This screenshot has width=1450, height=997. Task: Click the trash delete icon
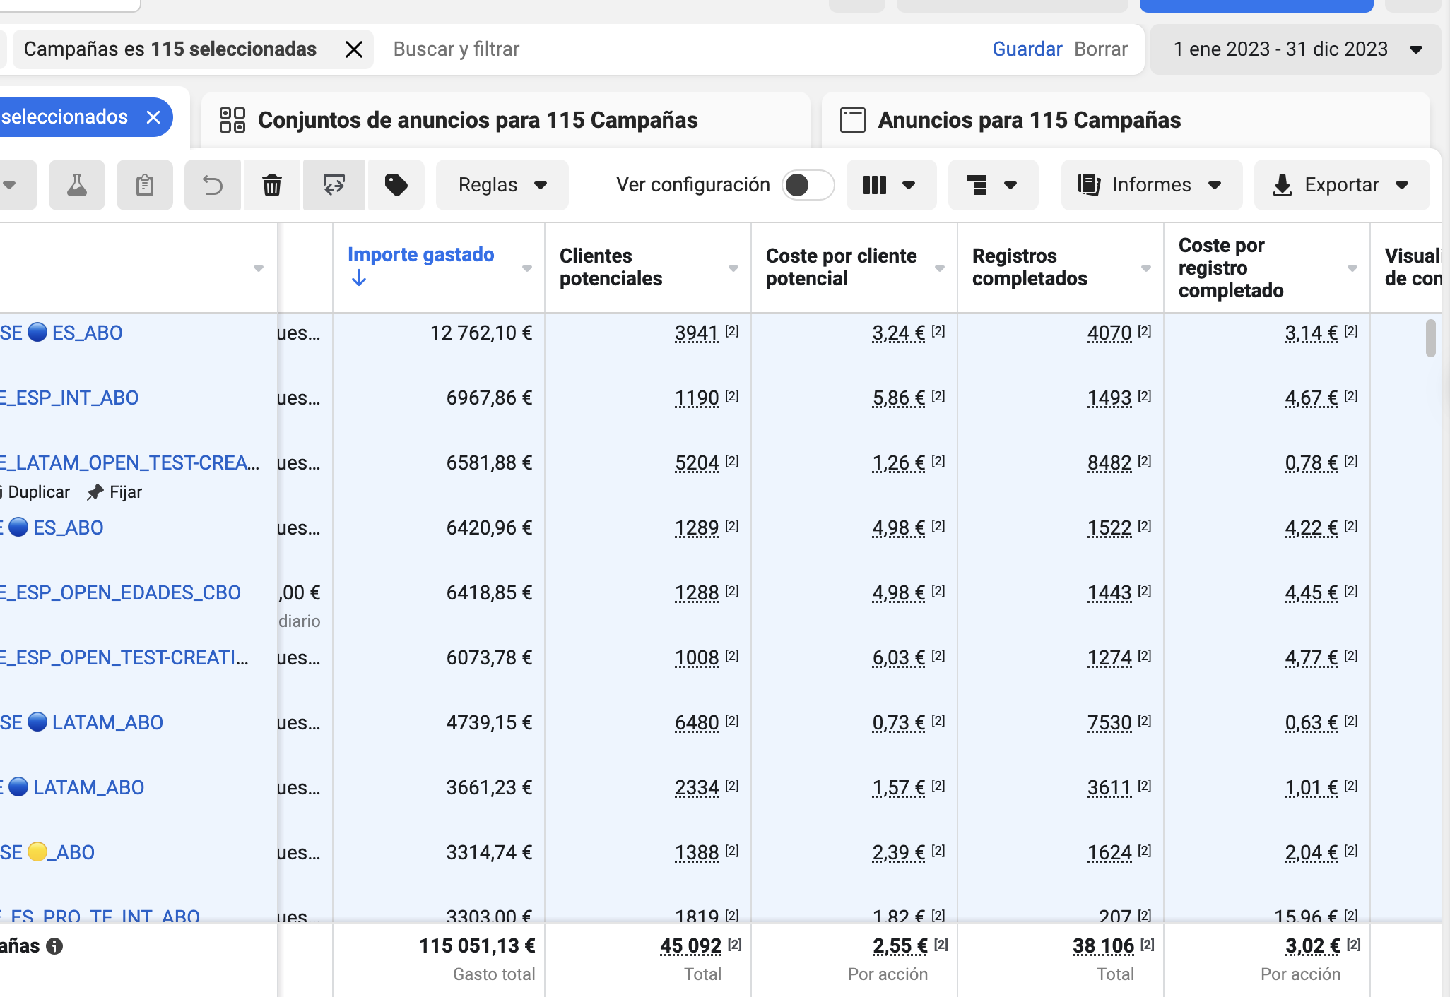[272, 185]
